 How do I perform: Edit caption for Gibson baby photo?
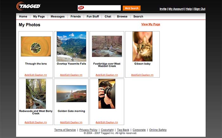[x=142, y=75]
